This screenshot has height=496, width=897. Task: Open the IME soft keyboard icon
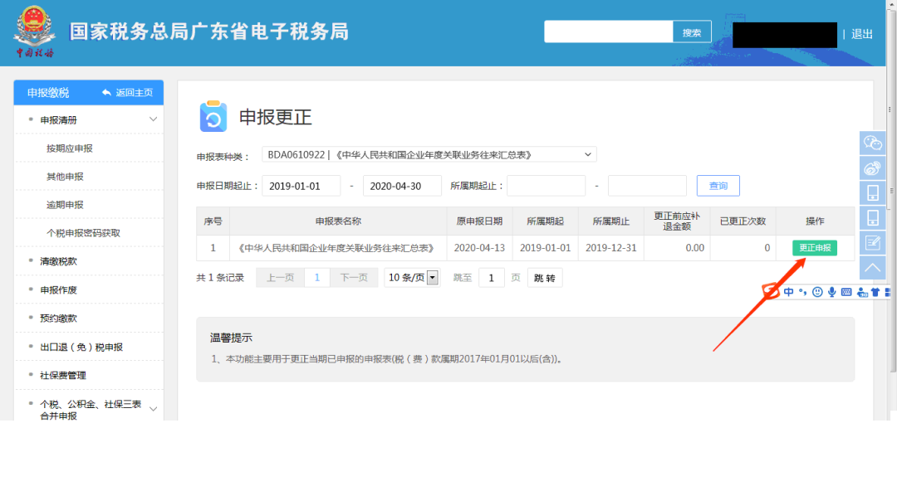pyautogui.click(x=846, y=292)
